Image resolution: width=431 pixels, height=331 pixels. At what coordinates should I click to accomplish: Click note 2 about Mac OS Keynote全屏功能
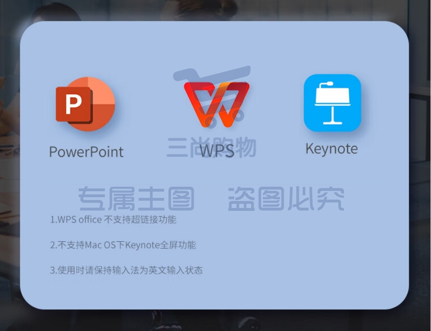coord(123,245)
